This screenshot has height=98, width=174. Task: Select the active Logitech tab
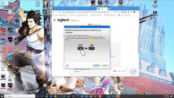102,9
